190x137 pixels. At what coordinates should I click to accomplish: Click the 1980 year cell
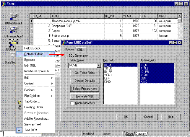[131, 21]
